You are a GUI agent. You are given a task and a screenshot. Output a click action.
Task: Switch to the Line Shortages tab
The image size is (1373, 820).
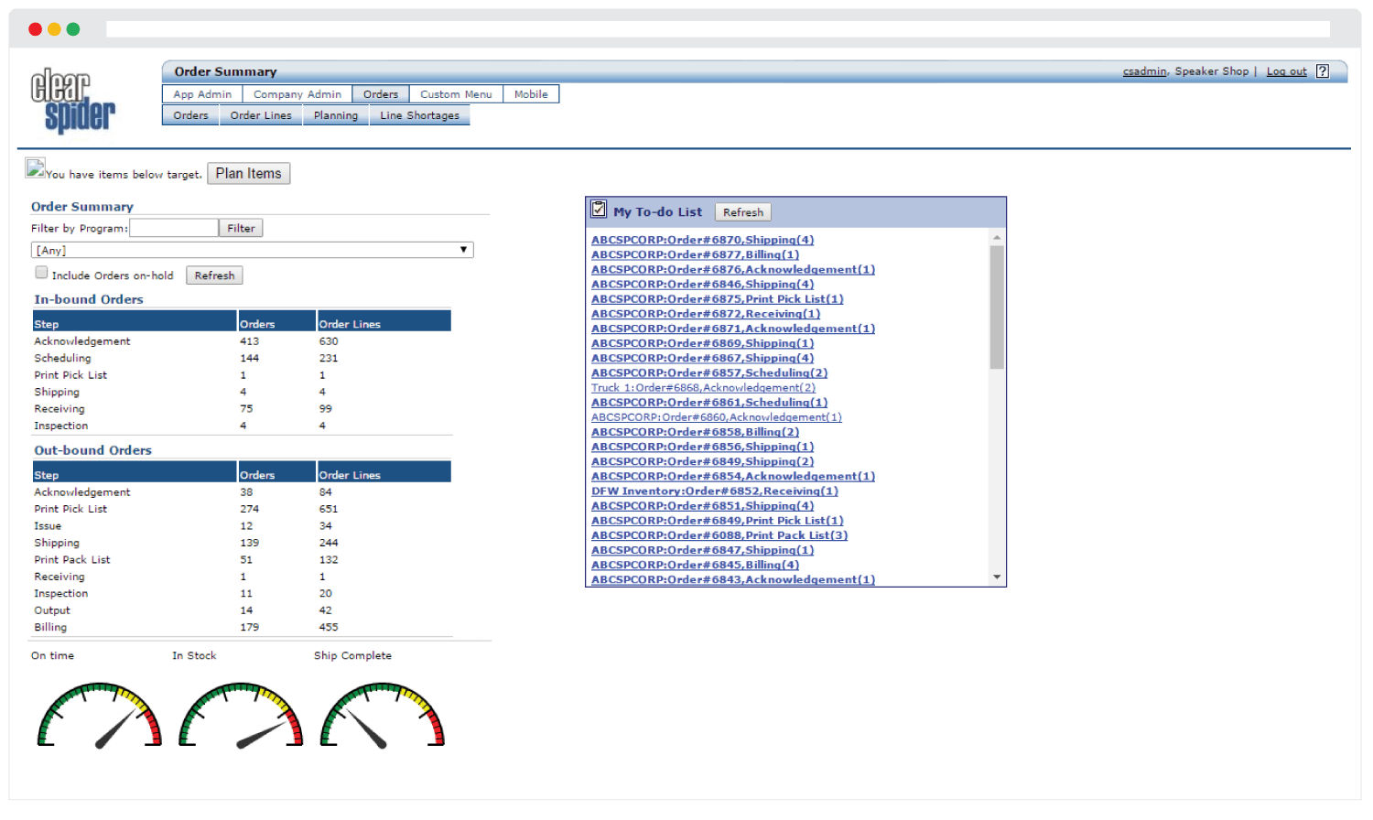tap(419, 115)
